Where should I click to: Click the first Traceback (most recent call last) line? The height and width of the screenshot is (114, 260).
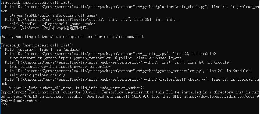[37, 2]
